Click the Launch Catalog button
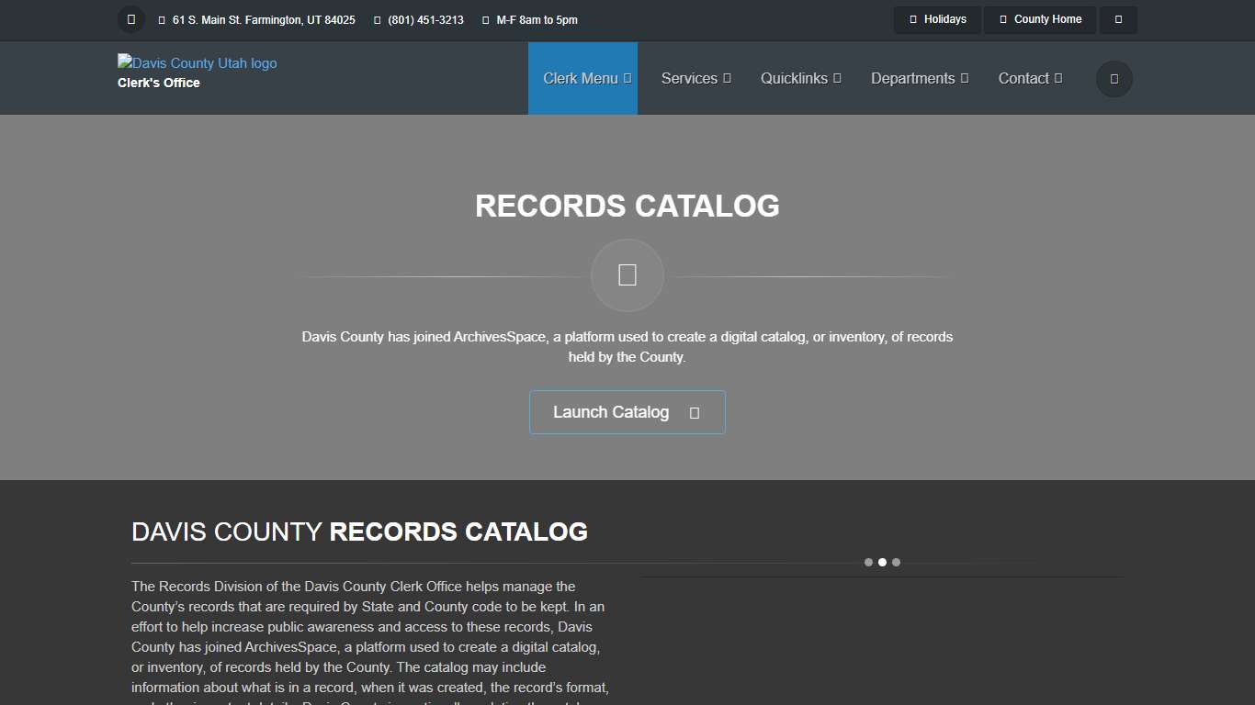Viewport: 1255px width, 705px height. pos(627,412)
